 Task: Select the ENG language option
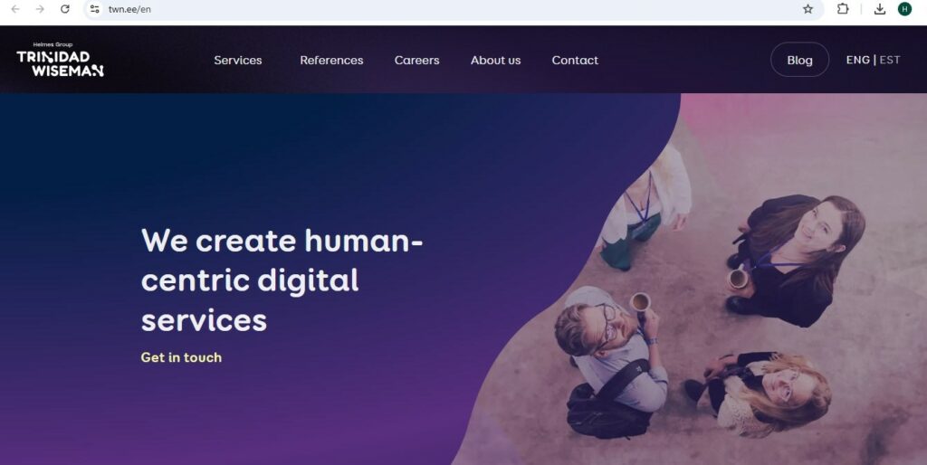click(x=858, y=60)
